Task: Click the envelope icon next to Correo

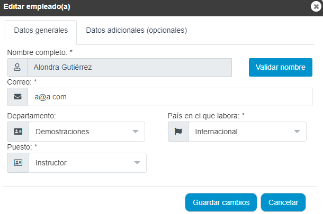Action: [x=17, y=97]
